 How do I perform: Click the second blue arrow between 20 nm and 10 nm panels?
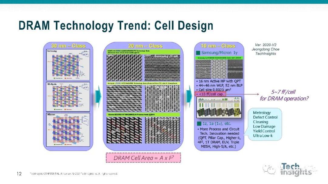point(189,96)
